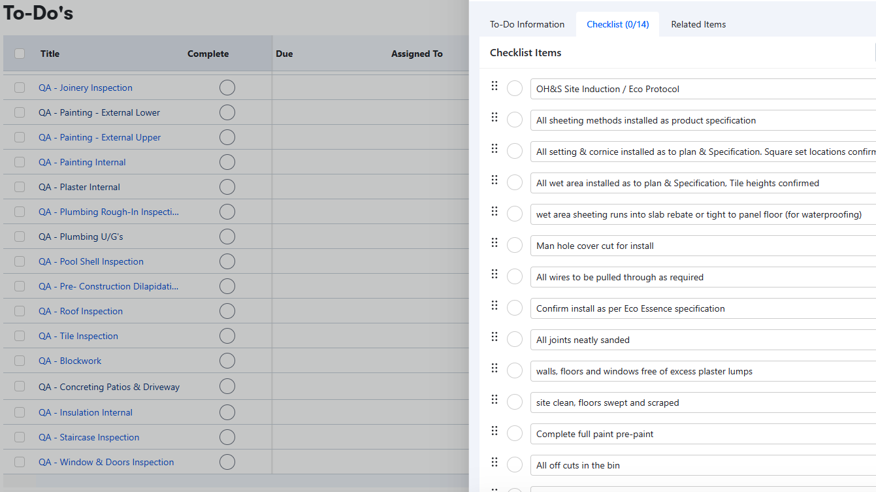Toggle complete circle for QA - Painting Internal
Image resolution: width=876 pixels, height=492 pixels.
(227, 162)
